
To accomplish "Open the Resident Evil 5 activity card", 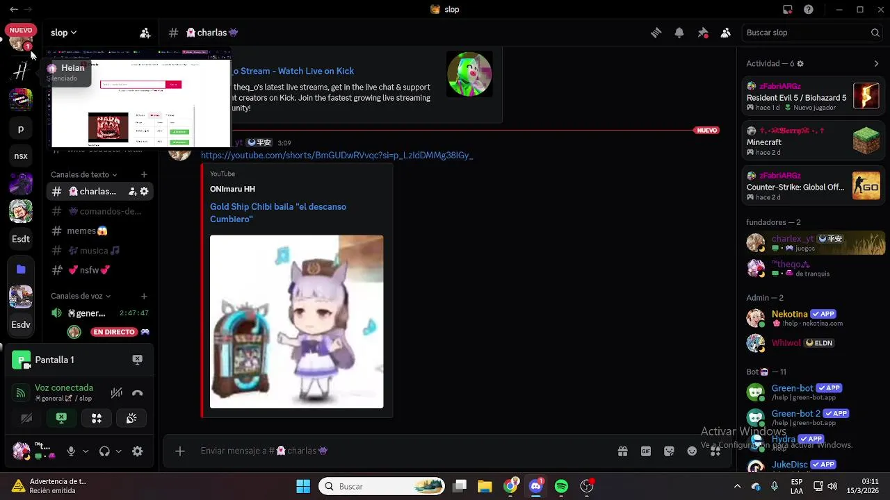I will tap(814, 97).
